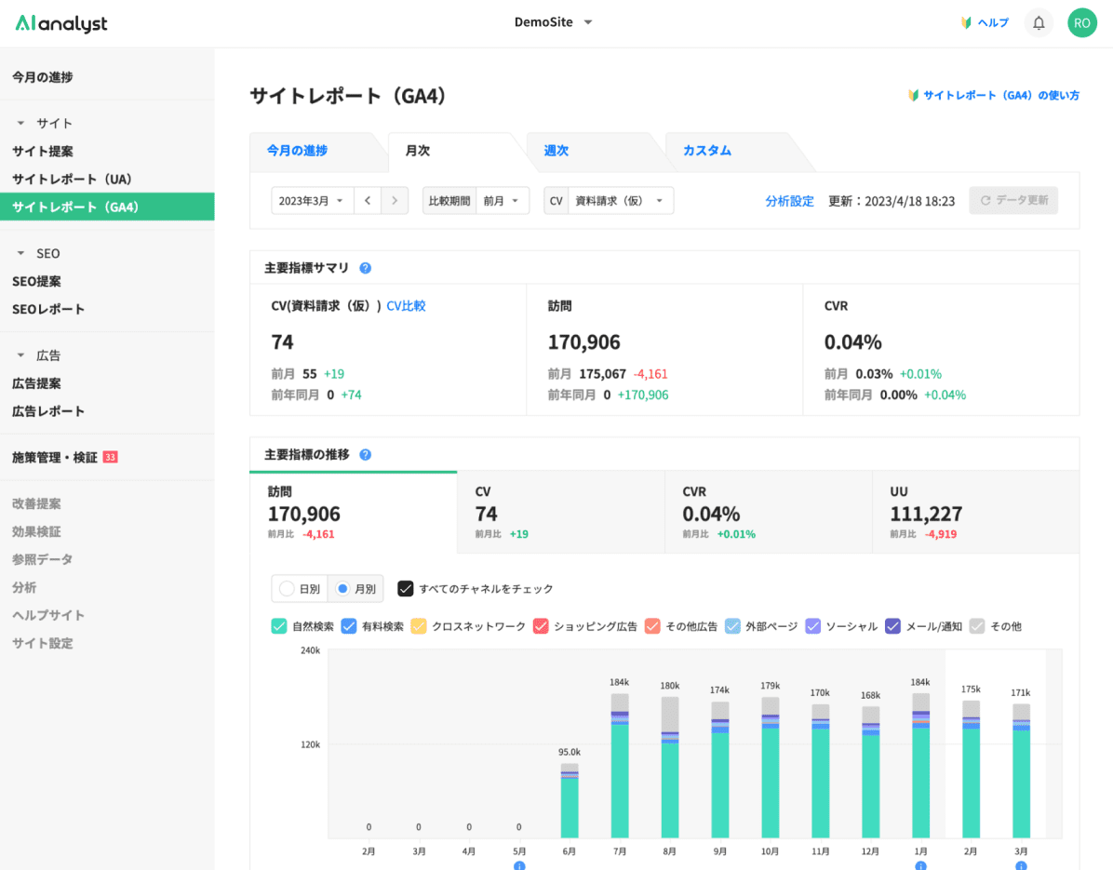Switch to the 週次 tab
Viewport: 1113px width, 870px height.
point(556,151)
